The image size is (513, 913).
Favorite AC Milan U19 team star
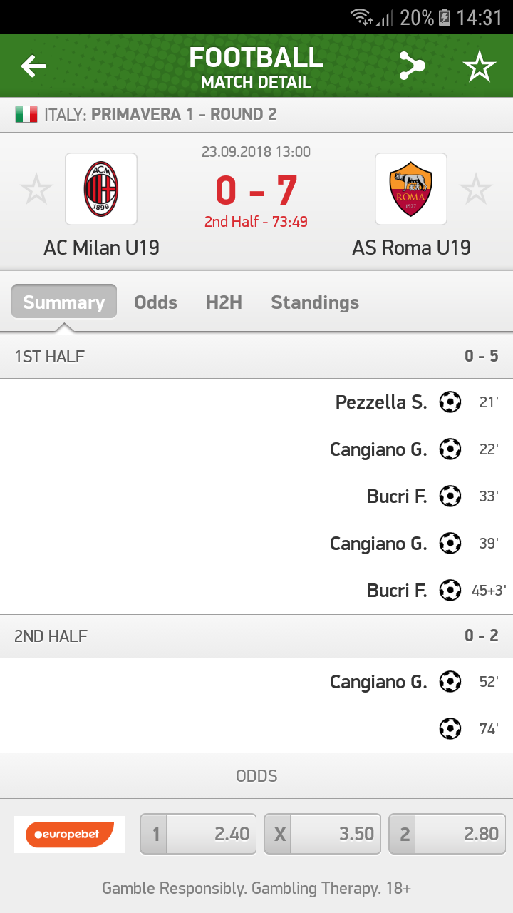pyautogui.click(x=36, y=190)
